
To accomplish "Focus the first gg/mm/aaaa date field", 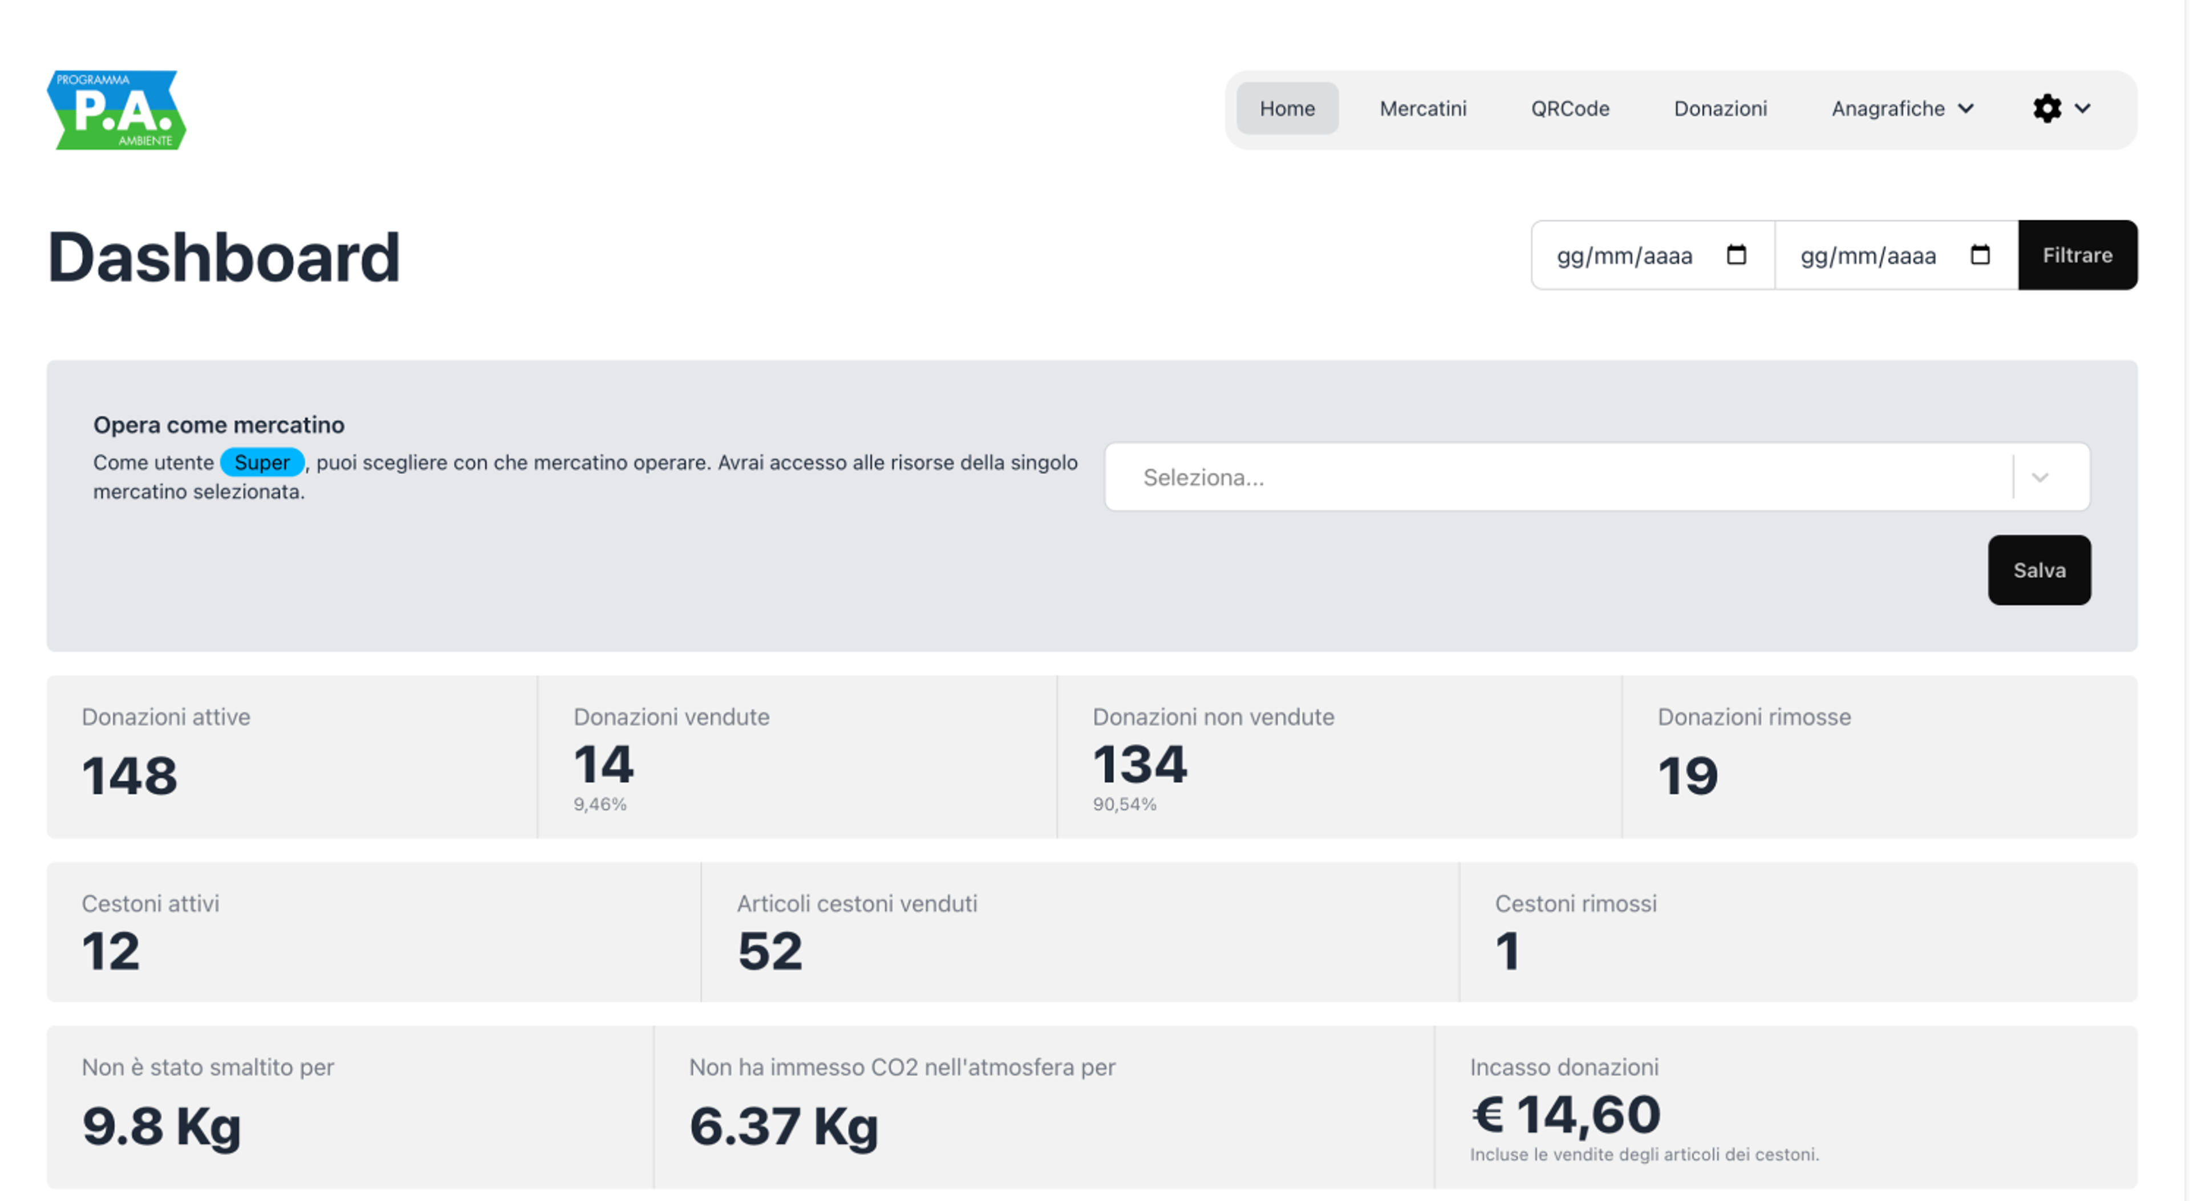I will 1652,255.
